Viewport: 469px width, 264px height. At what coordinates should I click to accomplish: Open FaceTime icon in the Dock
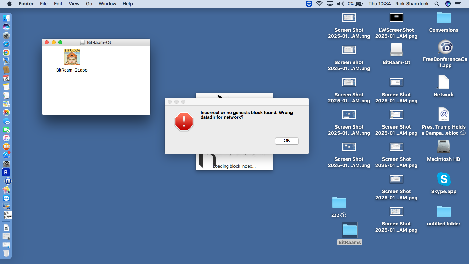click(x=6, y=130)
